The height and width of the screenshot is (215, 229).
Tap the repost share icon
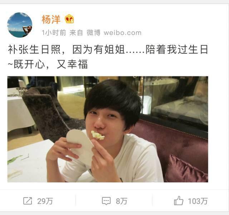(x=28, y=201)
